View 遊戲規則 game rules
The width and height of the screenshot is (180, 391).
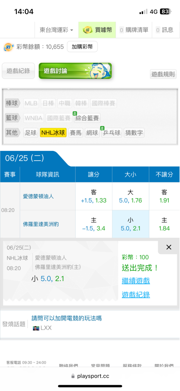pyautogui.click(x=163, y=74)
